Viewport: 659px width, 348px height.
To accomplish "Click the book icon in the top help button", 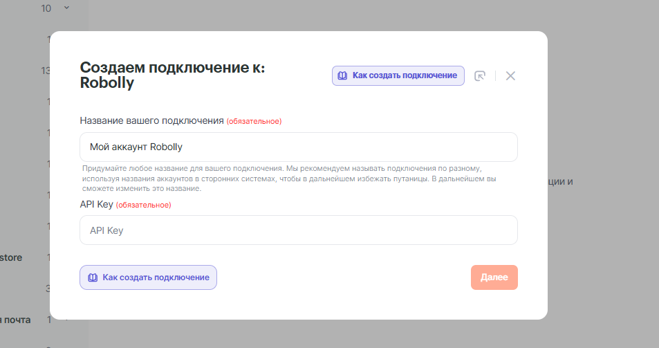I will pos(342,75).
